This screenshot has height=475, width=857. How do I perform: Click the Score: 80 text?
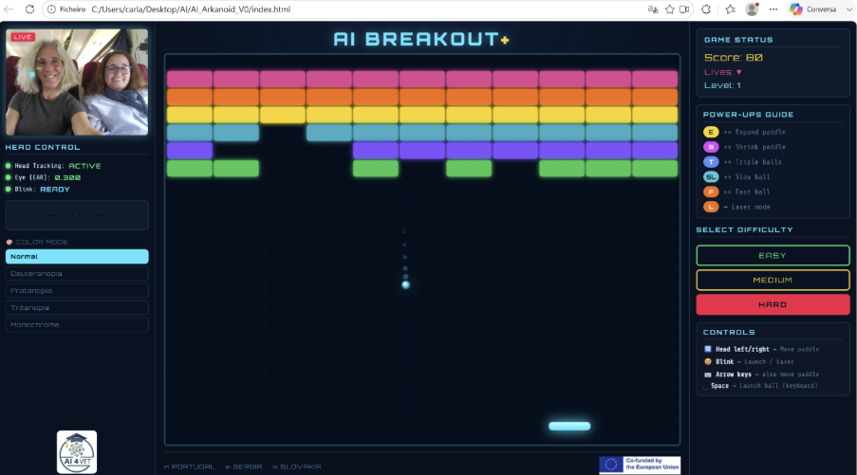(733, 57)
